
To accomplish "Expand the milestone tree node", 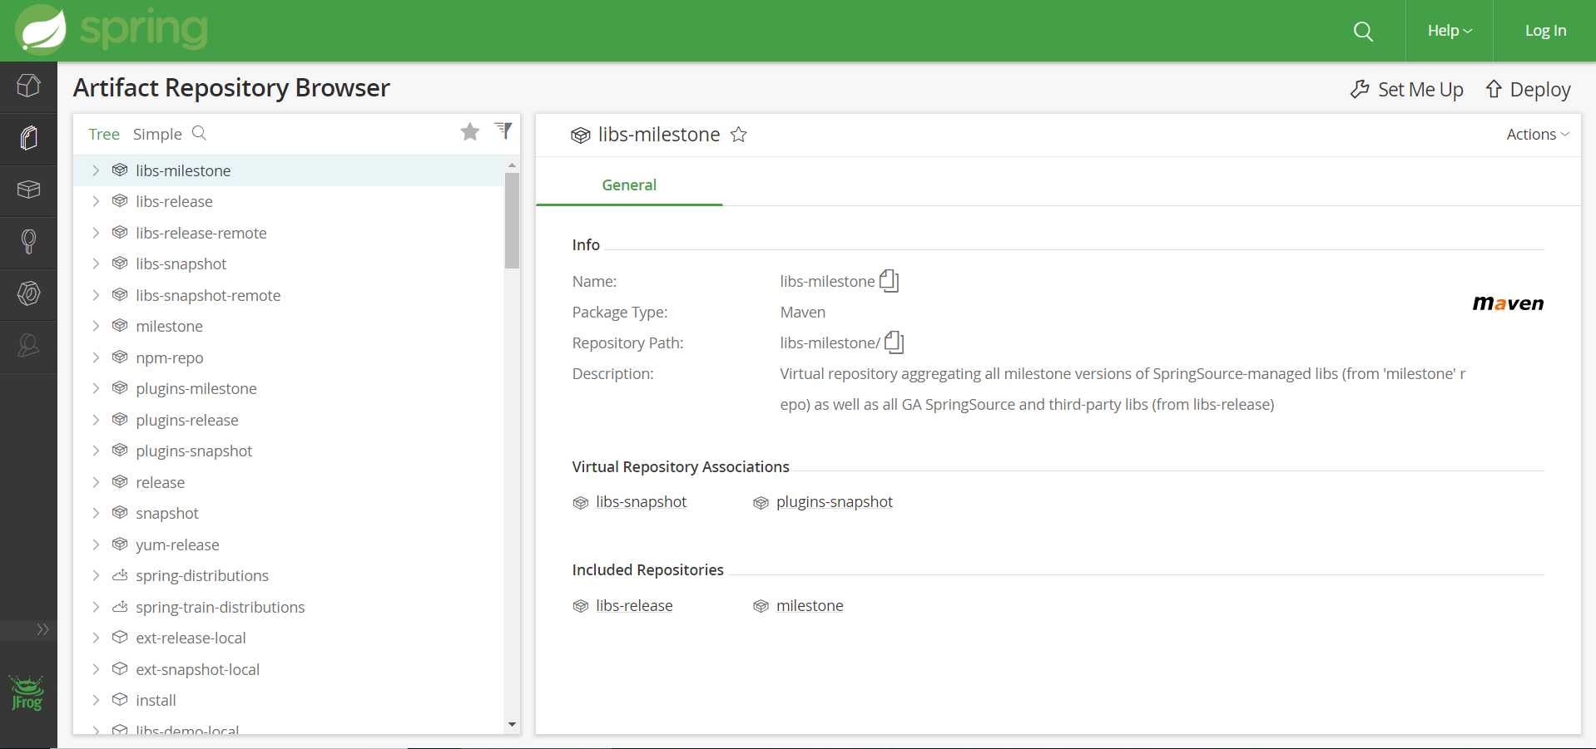I will [x=96, y=326].
